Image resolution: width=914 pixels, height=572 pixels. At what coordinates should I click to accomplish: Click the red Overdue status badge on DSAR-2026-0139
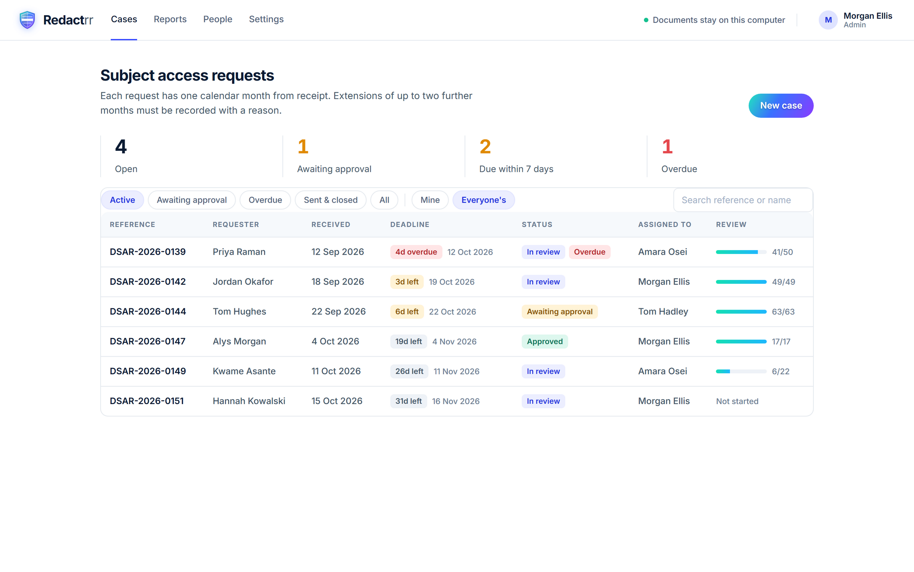tap(590, 252)
